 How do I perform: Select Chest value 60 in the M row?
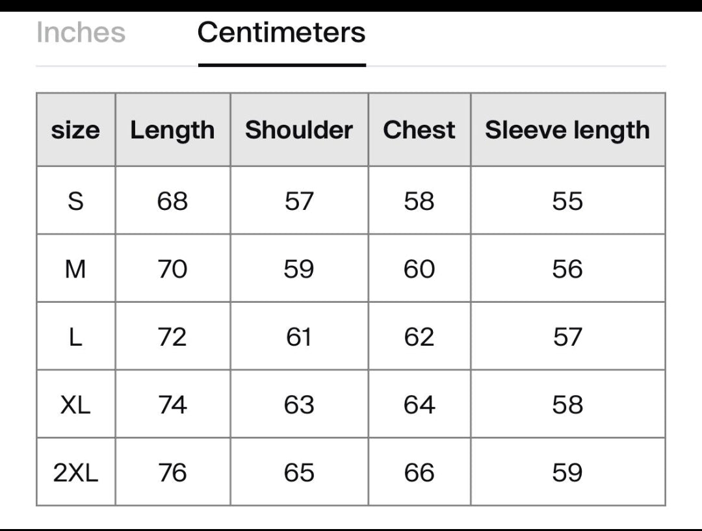419,268
